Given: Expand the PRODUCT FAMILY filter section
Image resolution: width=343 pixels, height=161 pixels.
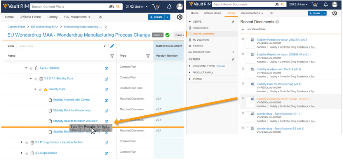Looking at the screenshot, I should pyautogui.click(x=189, y=72).
